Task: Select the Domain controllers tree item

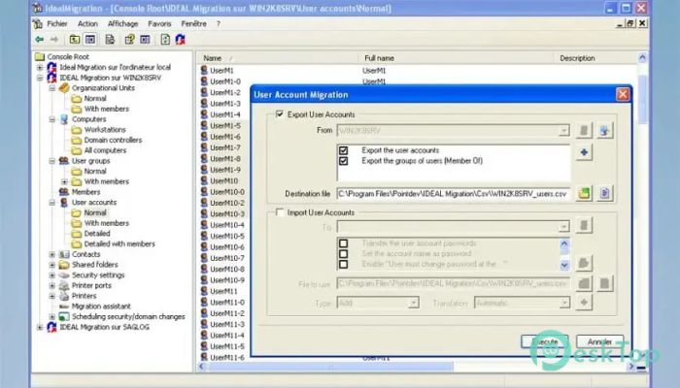Action: click(x=113, y=140)
